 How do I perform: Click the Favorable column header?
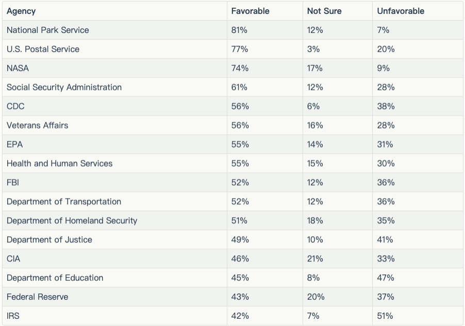[250, 11]
